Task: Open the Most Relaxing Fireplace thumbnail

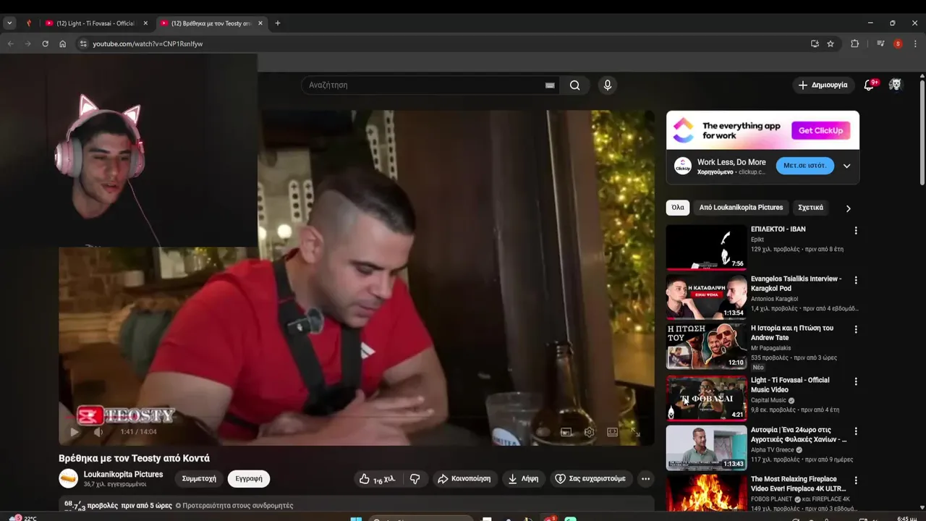Action: 706,494
